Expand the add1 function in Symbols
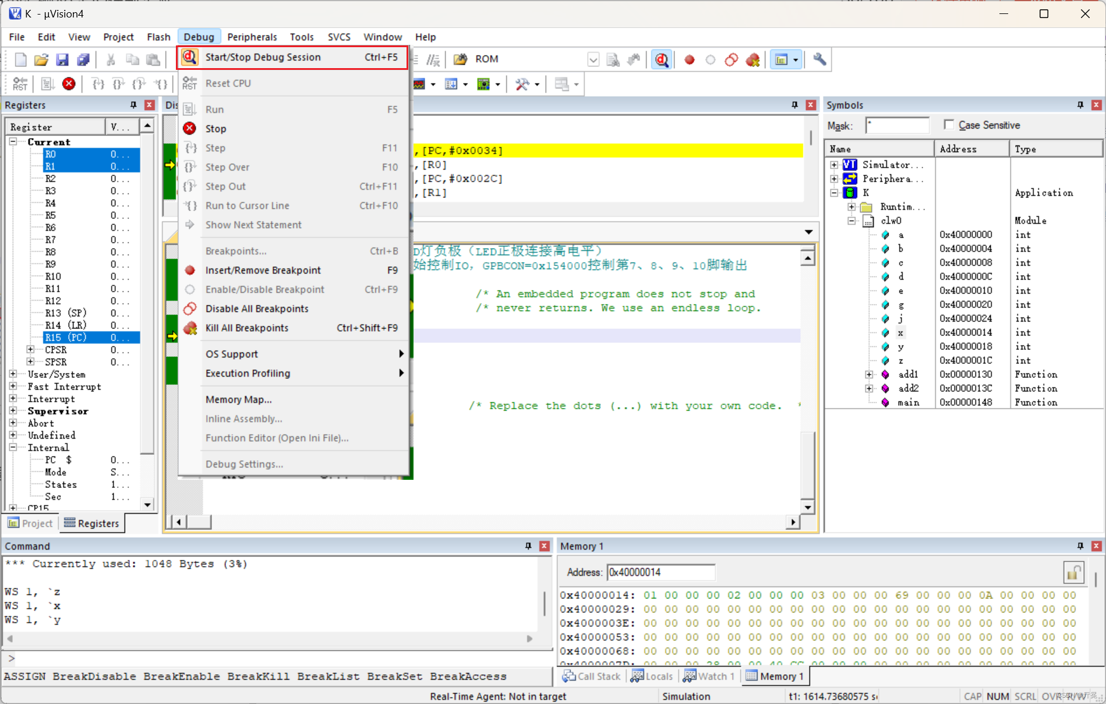Viewport: 1106px width, 704px height. (x=869, y=374)
